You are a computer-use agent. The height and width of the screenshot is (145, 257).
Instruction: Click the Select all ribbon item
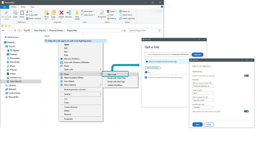click(124, 11)
